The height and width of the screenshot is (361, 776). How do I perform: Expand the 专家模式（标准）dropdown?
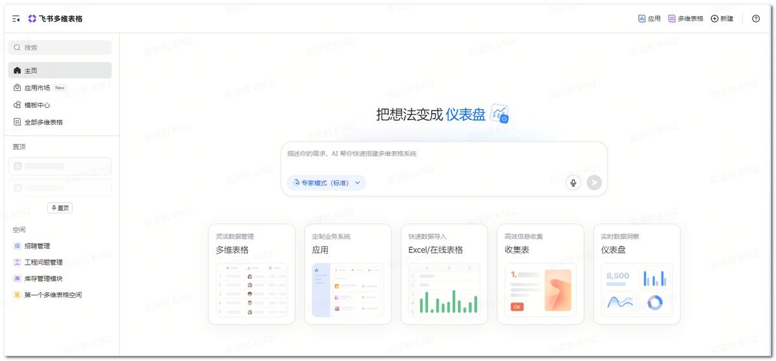[x=327, y=183]
